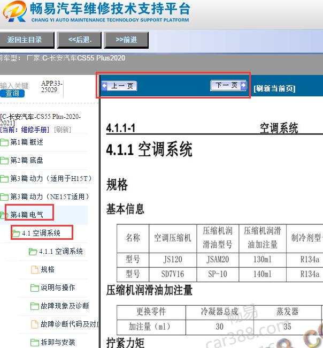Expand 第3篇 动力（NE15T适用）
The height and width of the screenshot is (348, 323).
click(49, 196)
